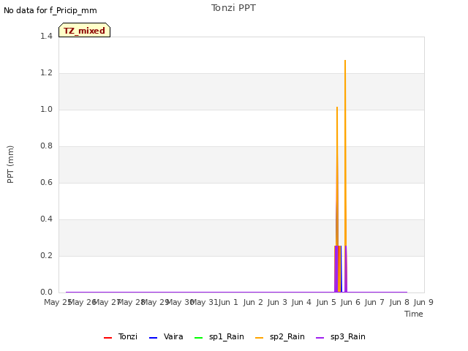Click the Jun 3 x-axis tick label
The height and width of the screenshot is (351, 468).
[277, 302]
